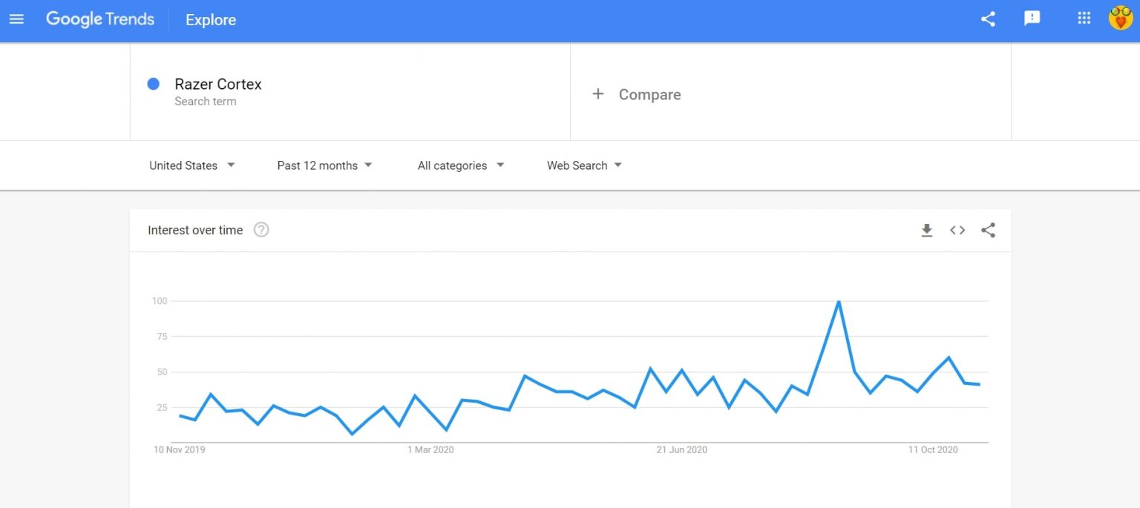Click the Explore header label
Image resolution: width=1140 pixels, height=508 pixels.
tap(211, 20)
